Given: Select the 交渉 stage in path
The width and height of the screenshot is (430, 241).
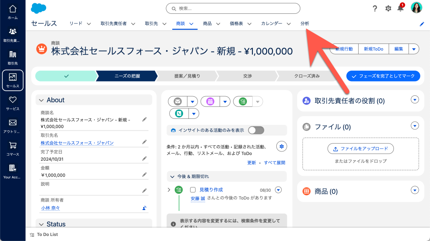Looking at the screenshot, I should pyautogui.click(x=247, y=76).
